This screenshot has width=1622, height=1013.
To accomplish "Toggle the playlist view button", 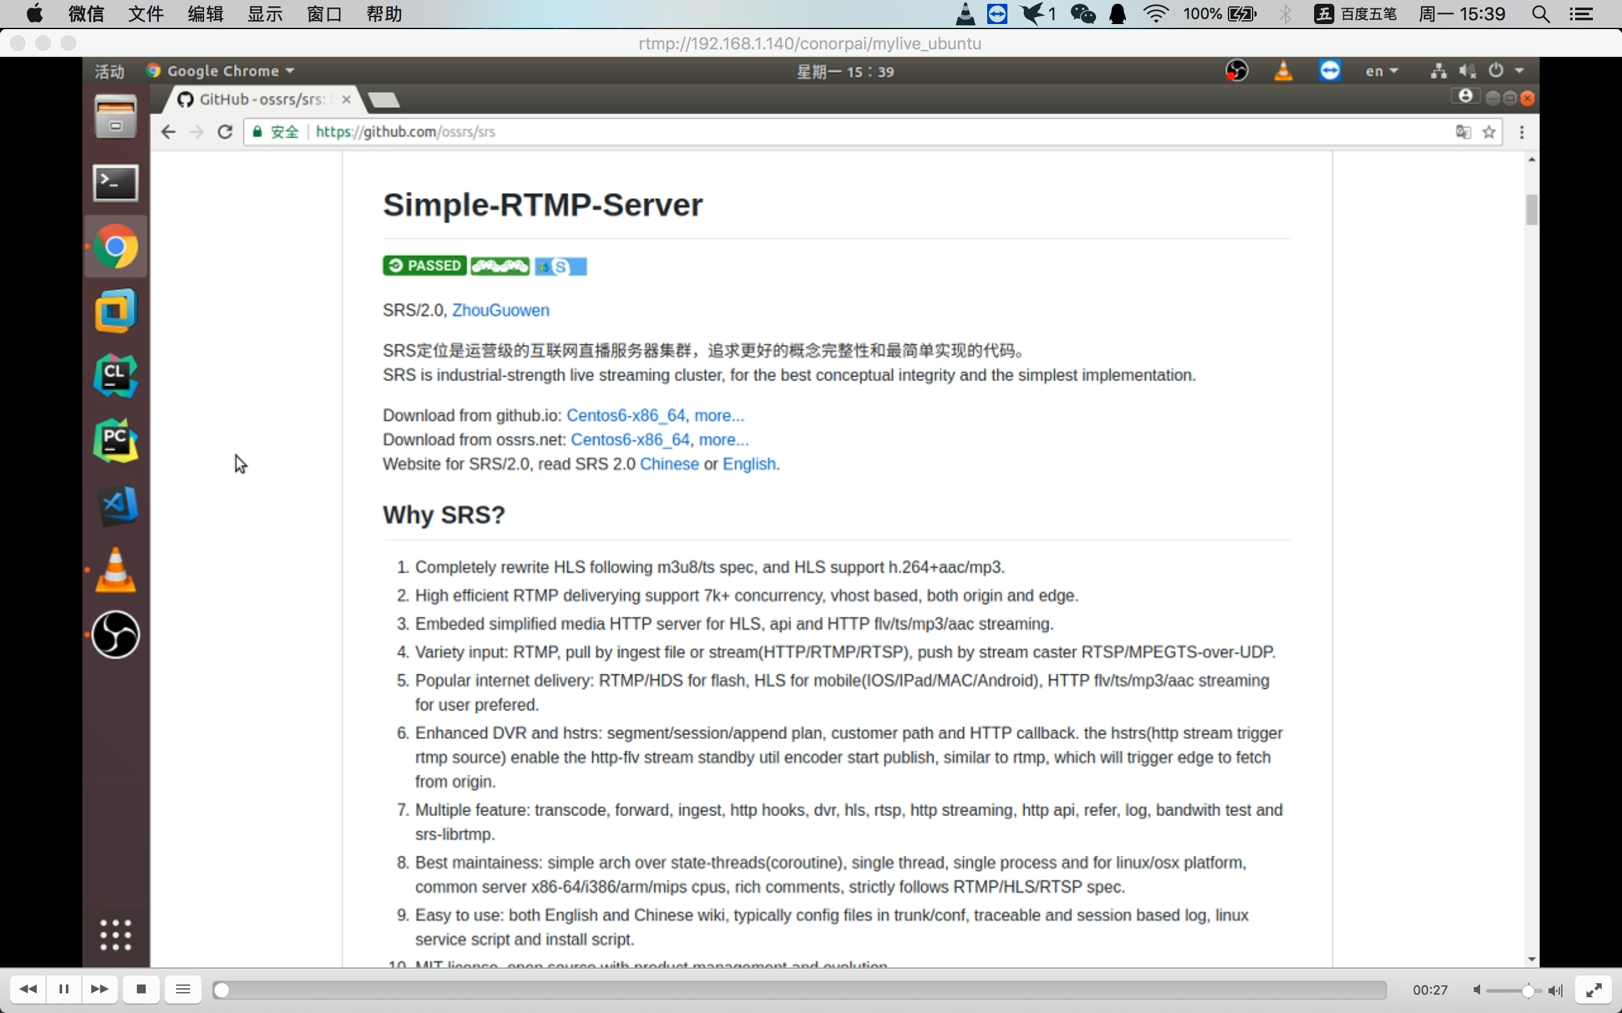I will click(183, 989).
